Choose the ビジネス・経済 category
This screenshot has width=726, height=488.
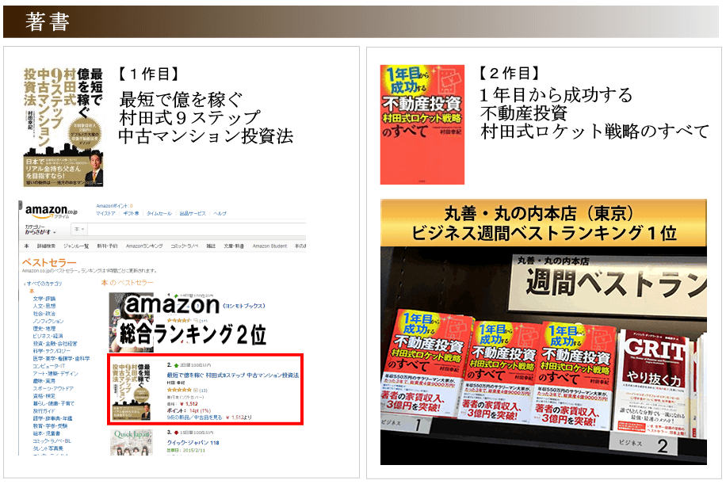pyautogui.click(x=48, y=336)
